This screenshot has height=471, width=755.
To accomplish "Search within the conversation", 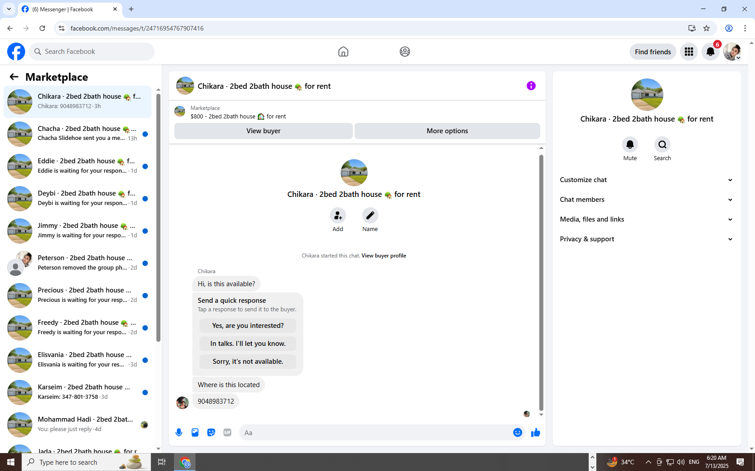I will coord(662,144).
